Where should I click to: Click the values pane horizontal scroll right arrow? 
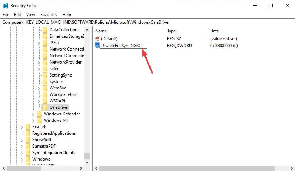292,168
